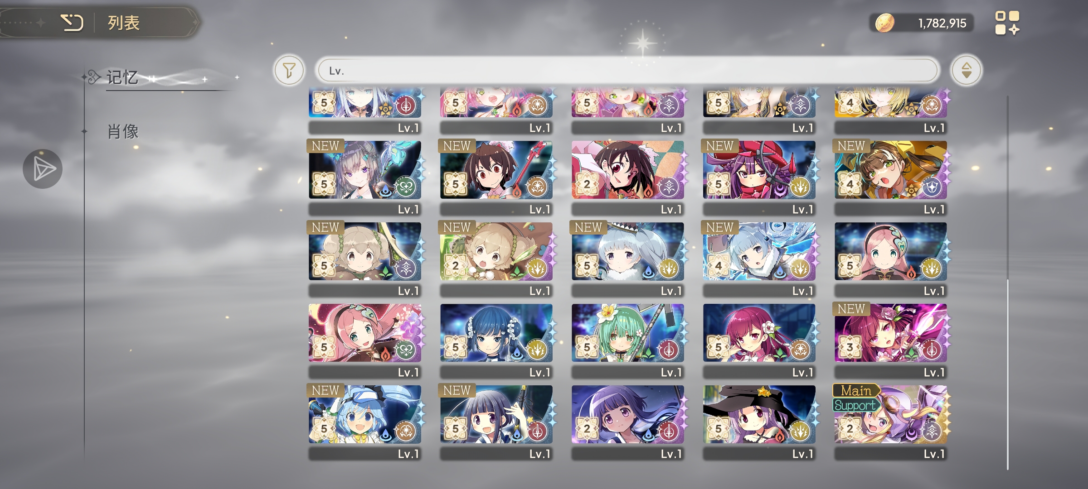Select the rank 2 red-eyed brunette card
1088x489 pixels.
pos(628,177)
